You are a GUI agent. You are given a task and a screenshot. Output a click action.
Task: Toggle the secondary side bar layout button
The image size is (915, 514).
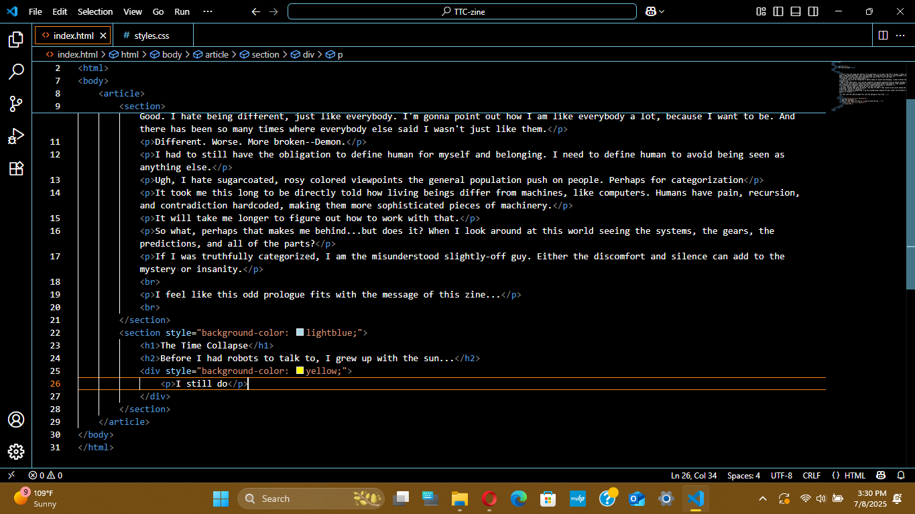(813, 11)
